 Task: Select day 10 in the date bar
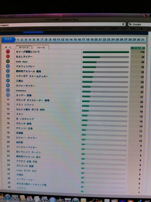(x=54, y=40)
